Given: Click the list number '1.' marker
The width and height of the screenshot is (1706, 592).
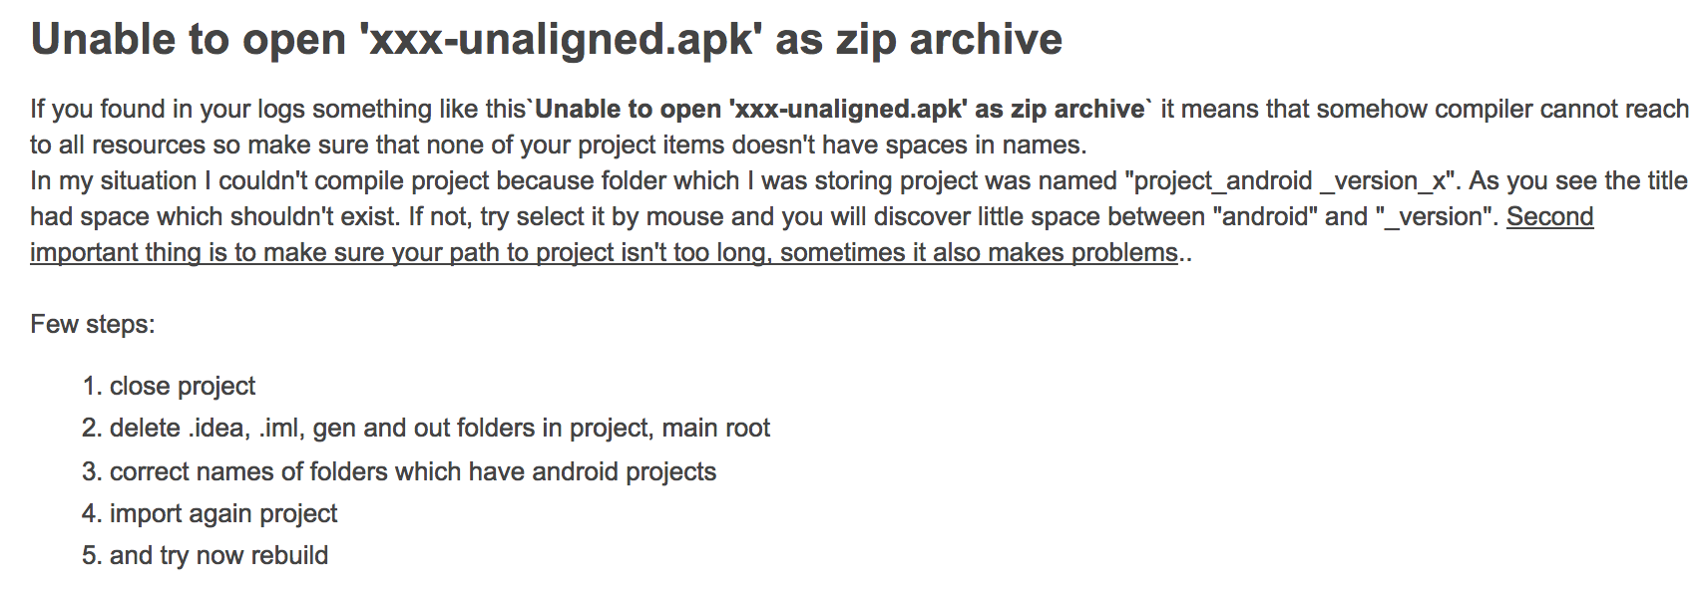Looking at the screenshot, I should pos(92,386).
